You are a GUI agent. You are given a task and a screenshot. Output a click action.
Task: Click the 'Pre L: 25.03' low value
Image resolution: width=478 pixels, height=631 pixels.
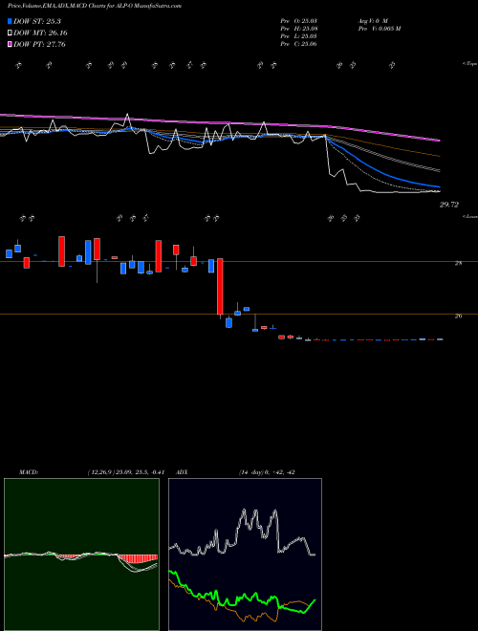coord(299,35)
